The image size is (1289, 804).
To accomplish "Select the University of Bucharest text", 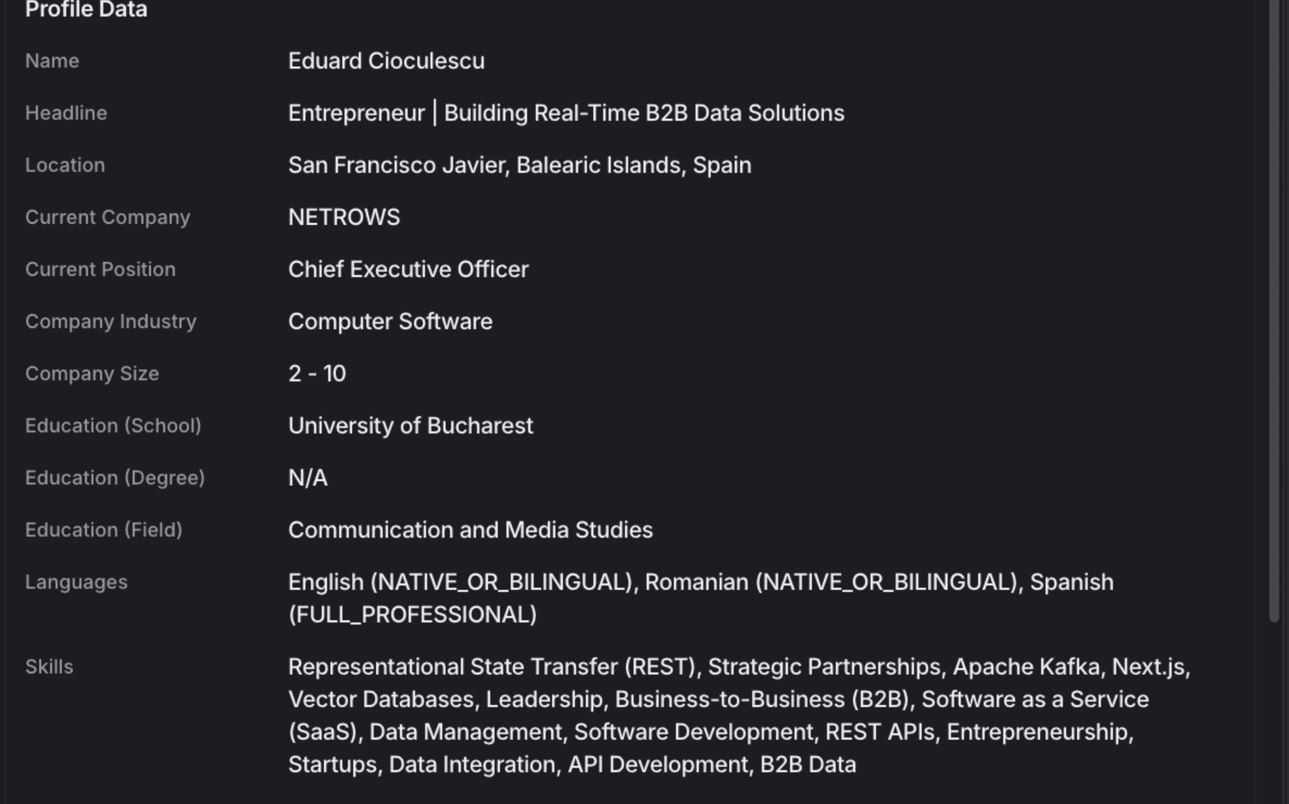I will click(410, 426).
